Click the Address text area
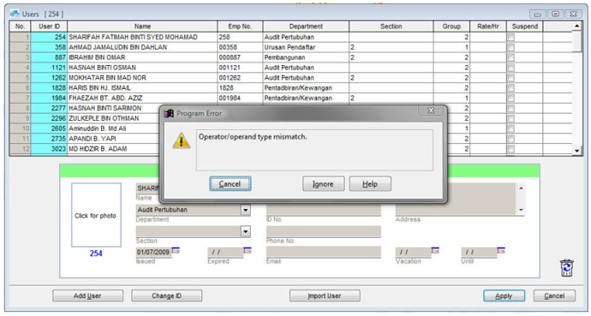Viewport: 591px width, 316px height. (456, 200)
